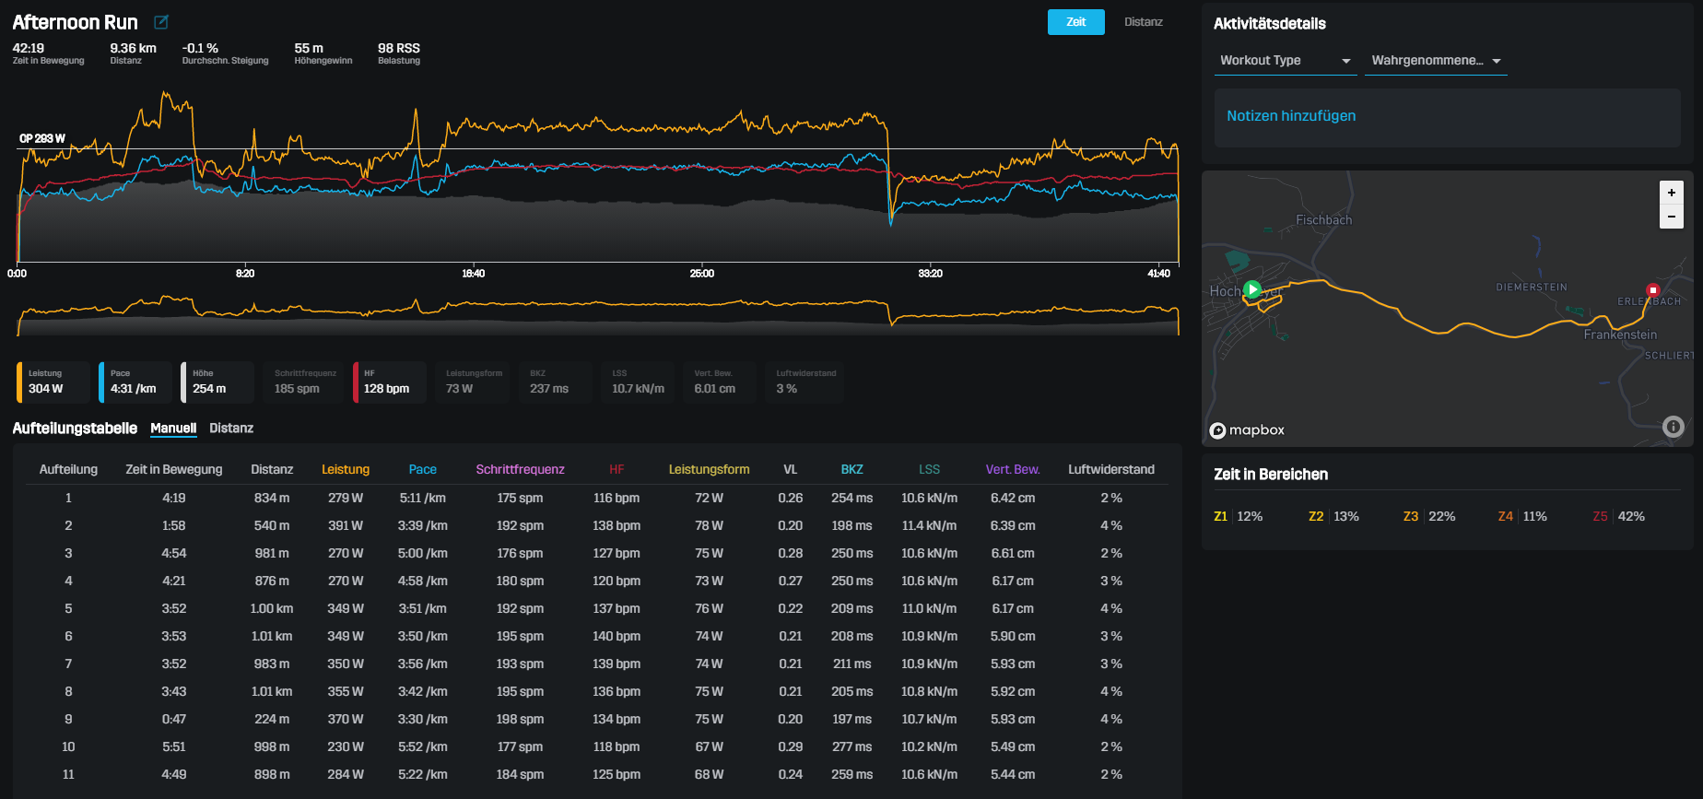Click the Leistung column header
Screen dimensions: 1703x799
345,470
